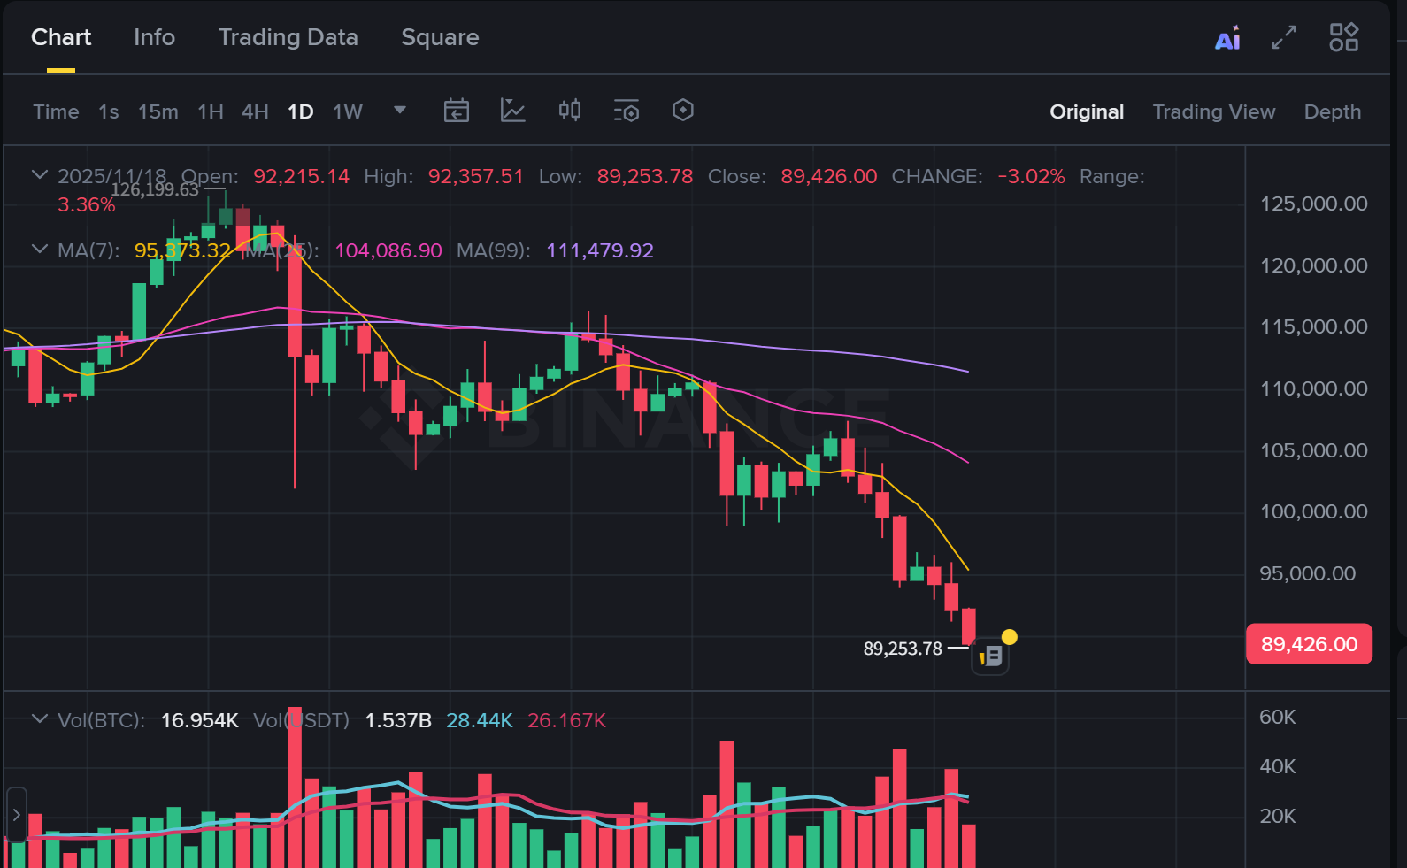Collapse the MA indicator legend row
The height and width of the screenshot is (868, 1407).
coord(39,250)
